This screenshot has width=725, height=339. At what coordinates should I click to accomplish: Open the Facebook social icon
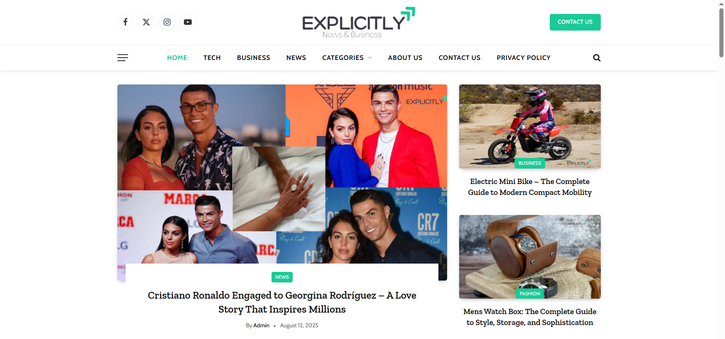point(125,22)
